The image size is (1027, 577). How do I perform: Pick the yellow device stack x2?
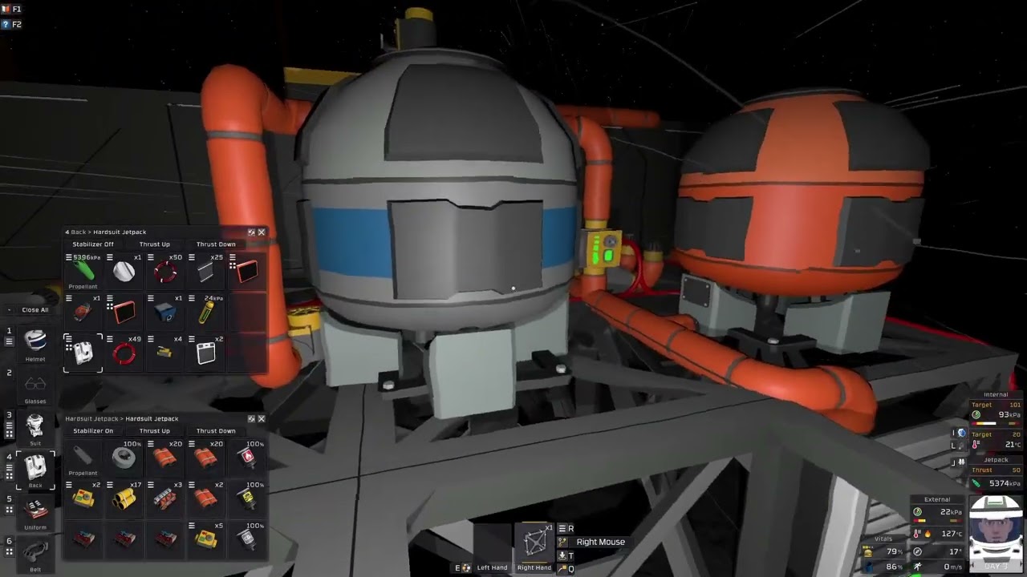[83, 499]
